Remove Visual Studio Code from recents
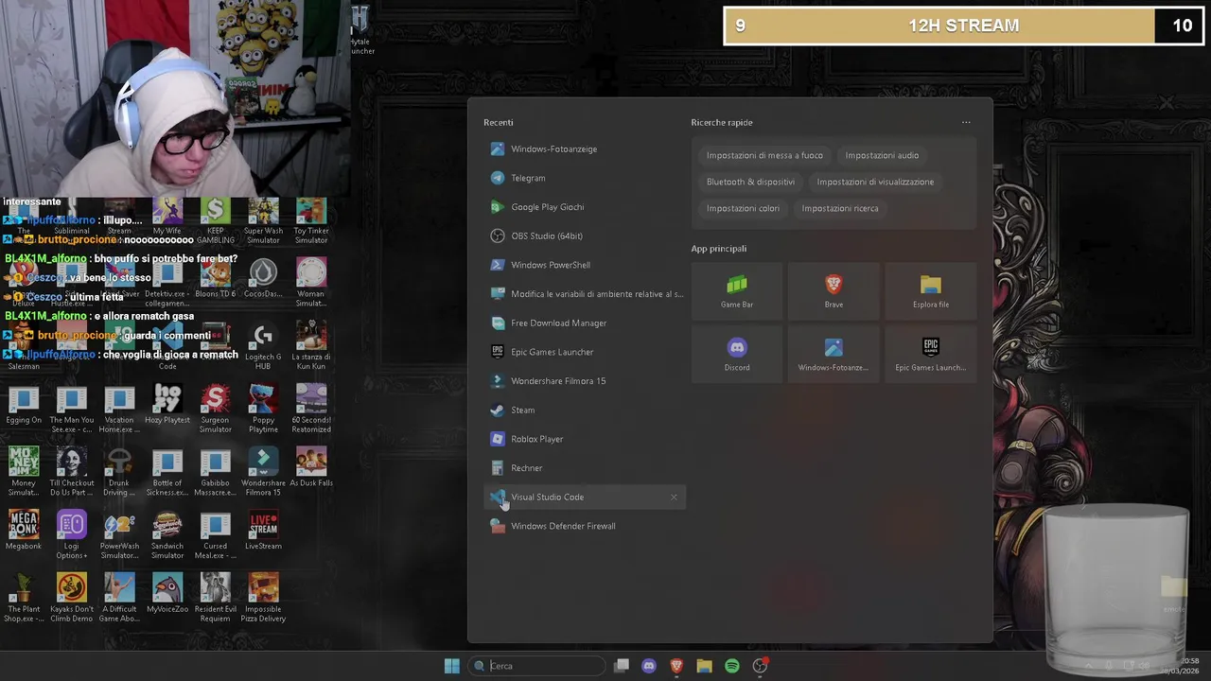This screenshot has height=681, width=1211. (x=674, y=497)
